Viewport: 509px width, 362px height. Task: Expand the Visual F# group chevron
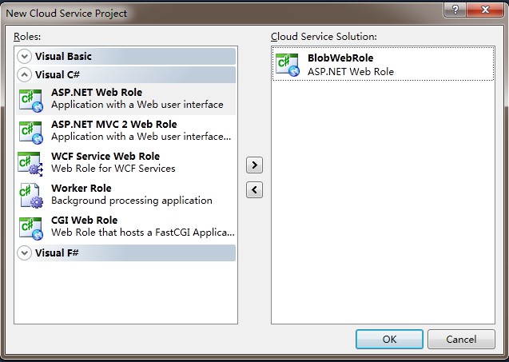pos(25,253)
